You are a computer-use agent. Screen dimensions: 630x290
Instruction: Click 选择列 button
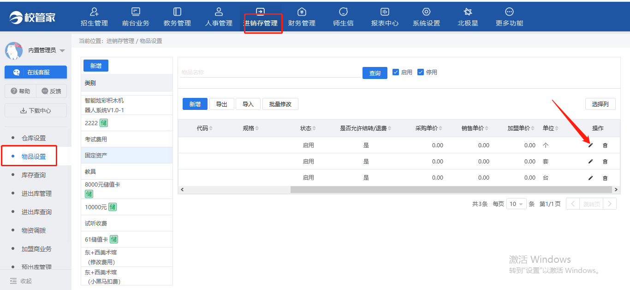pos(600,104)
